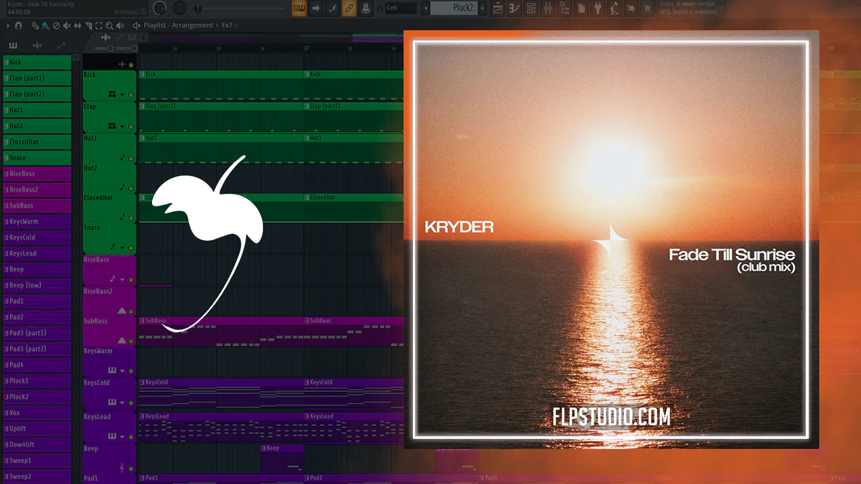Viewport: 861px width, 484px height.
Task: Mute the Snare track with its dot
Action: (130, 248)
